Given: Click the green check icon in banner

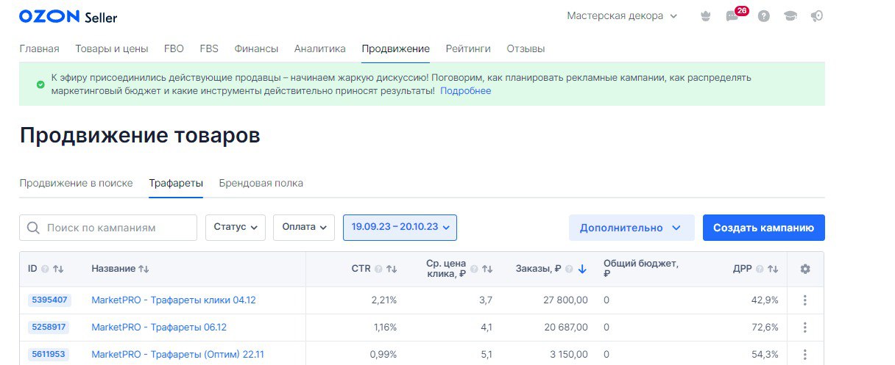Looking at the screenshot, I should click(x=40, y=84).
